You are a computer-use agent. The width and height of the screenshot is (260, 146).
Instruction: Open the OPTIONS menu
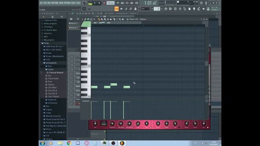(67, 3)
